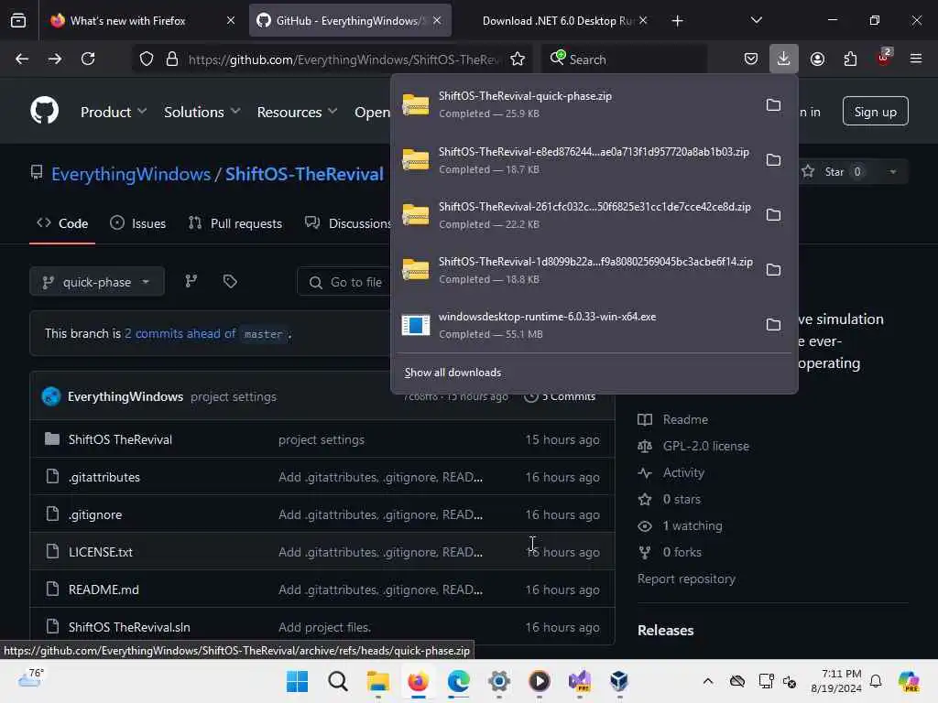
Task: Open the Code repository tab
Action: 62,223
